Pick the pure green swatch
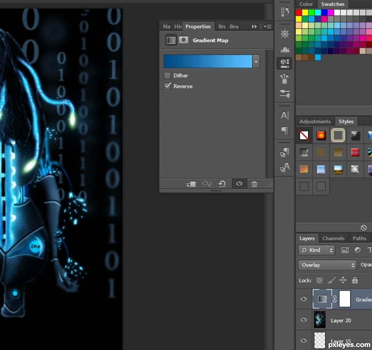The image size is (372, 350). tap(312, 12)
